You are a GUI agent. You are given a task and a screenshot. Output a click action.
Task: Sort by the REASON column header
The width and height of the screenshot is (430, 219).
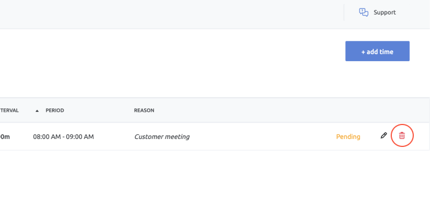coord(144,111)
